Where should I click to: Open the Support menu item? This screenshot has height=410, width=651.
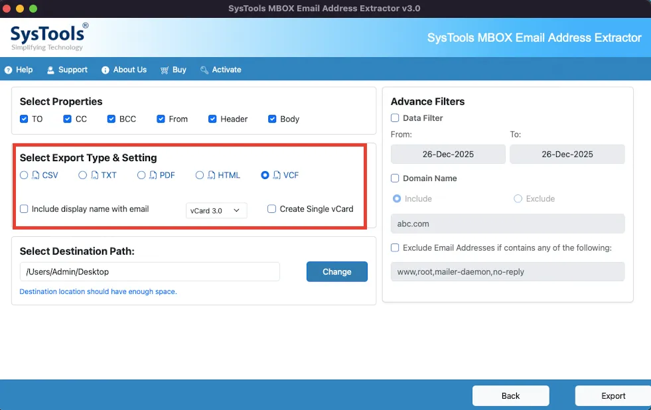(x=67, y=70)
